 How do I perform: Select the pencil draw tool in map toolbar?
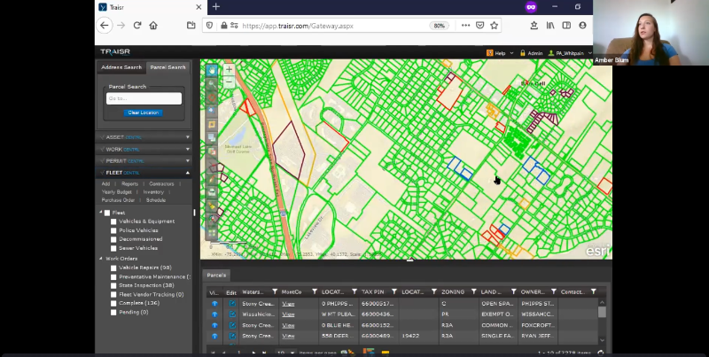click(x=212, y=179)
